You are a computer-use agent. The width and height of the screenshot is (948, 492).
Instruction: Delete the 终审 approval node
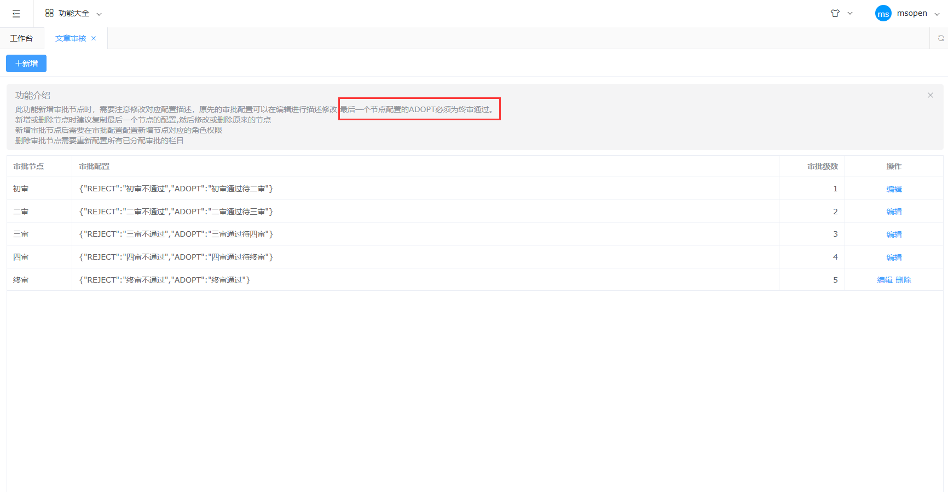903,280
